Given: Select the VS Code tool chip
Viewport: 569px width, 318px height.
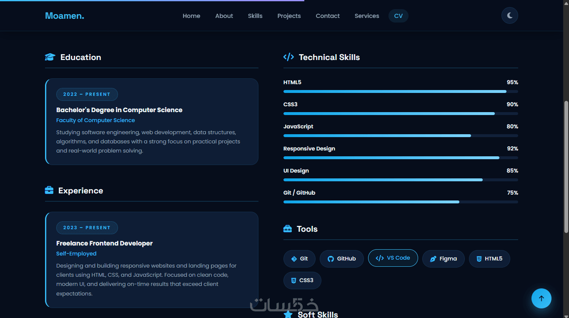Looking at the screenshot, I should click(x=393, y=258).
